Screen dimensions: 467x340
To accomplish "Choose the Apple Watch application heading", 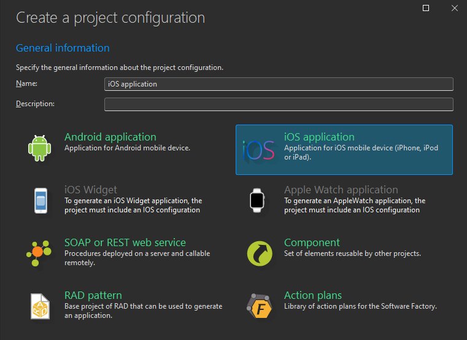I will coord(341,190).
